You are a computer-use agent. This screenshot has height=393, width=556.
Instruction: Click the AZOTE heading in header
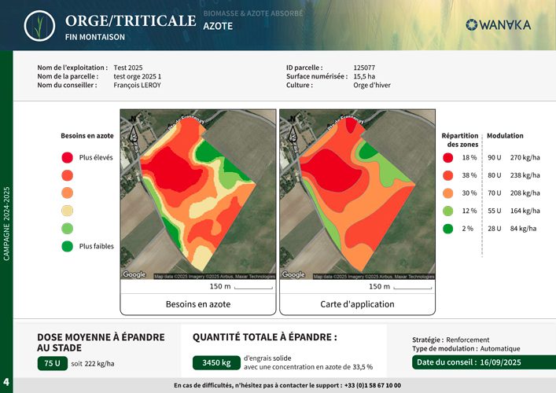tap(218, 26)
